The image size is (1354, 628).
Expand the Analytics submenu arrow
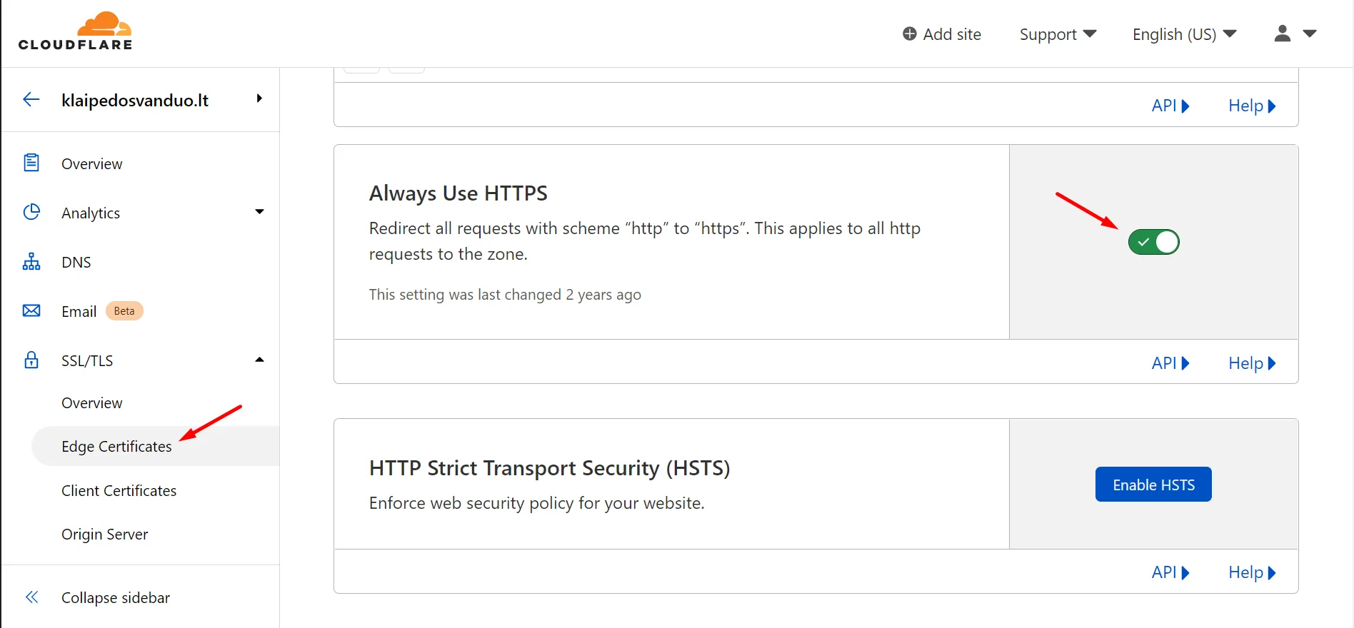point(259,211)
